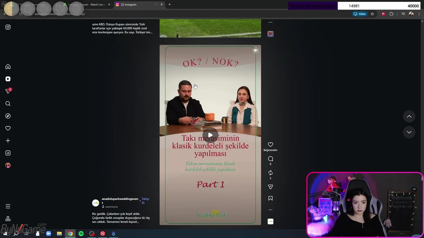Screen dimensions: 424x238
Task: Open anadoluparkweddingevent profile picture
Action: coord(95,203)
